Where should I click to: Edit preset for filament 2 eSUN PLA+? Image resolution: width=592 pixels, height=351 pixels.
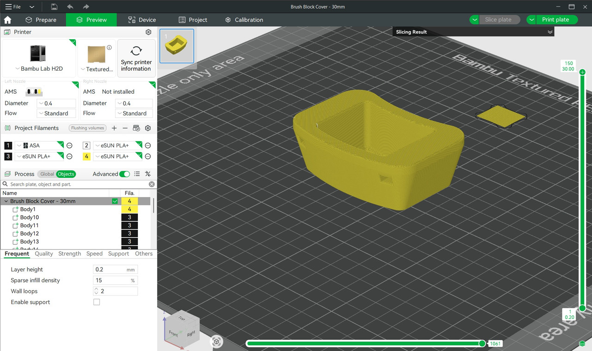pyautogui.click(x=148, y=145)
